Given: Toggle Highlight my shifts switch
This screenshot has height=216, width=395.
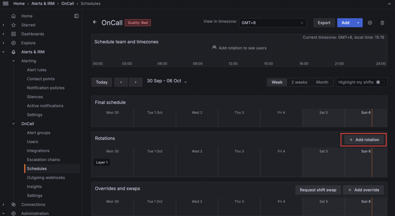Looking at the screenshot, I should click(380, 82).
